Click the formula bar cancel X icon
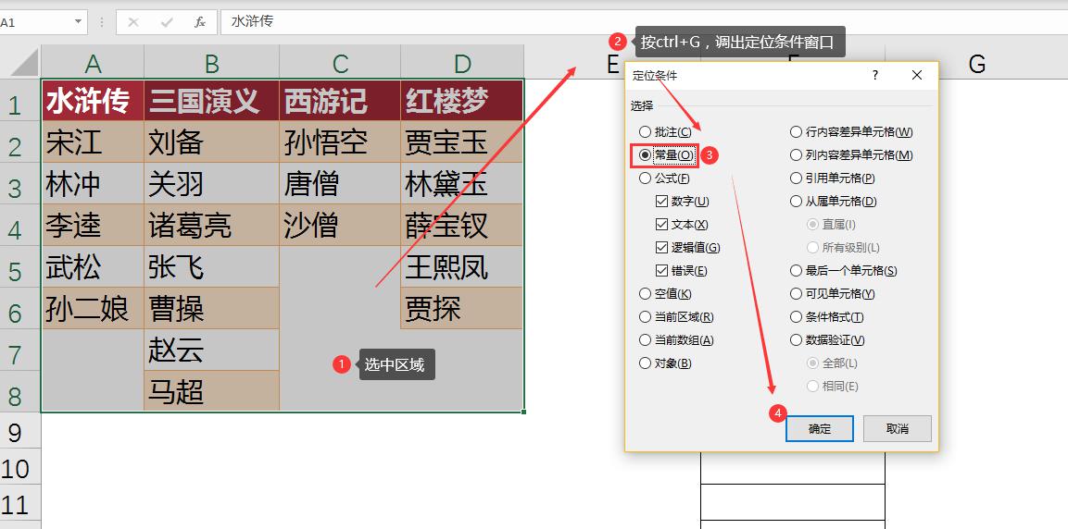Viewport: 1068px width, 529px height. [133, 22]
